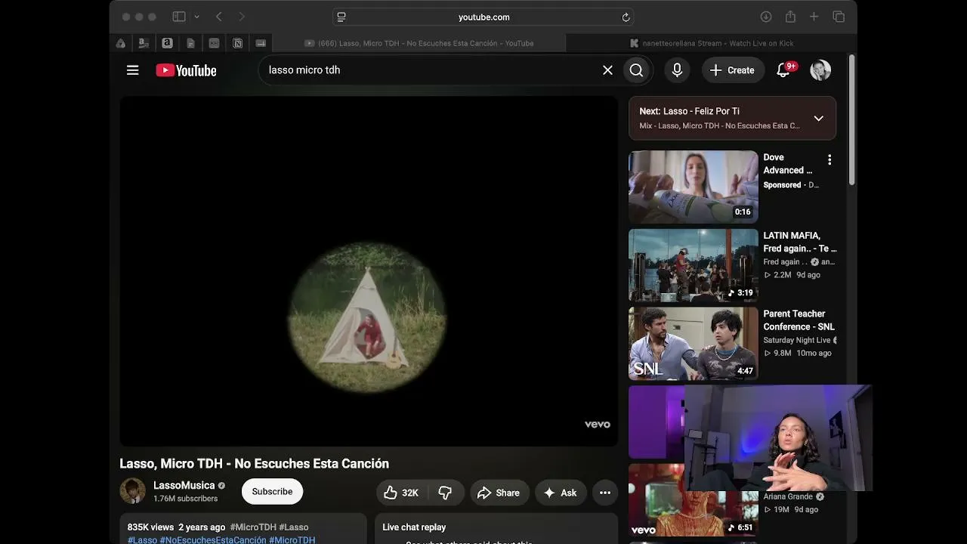Open the LATIN MAFIA, Fred again.. video thumbnail
This screenshot has height=544, width=967.
(694, 265)
